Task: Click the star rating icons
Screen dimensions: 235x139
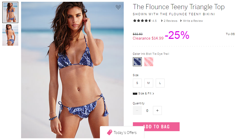Action: coord(142,21)
